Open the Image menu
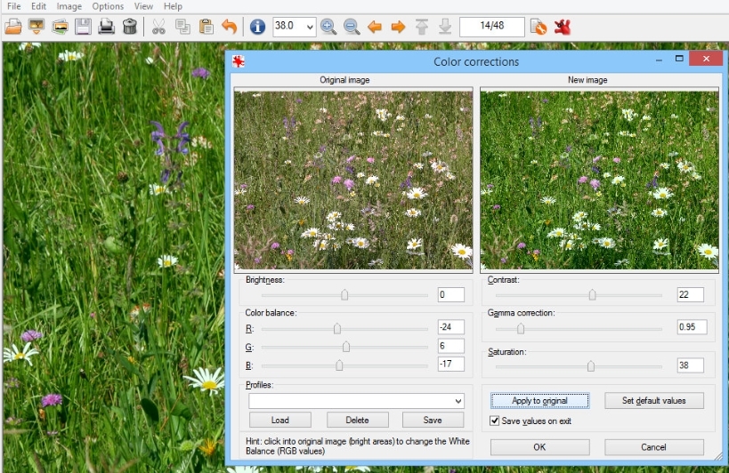729x473 pixels. (x=69, y=6)
